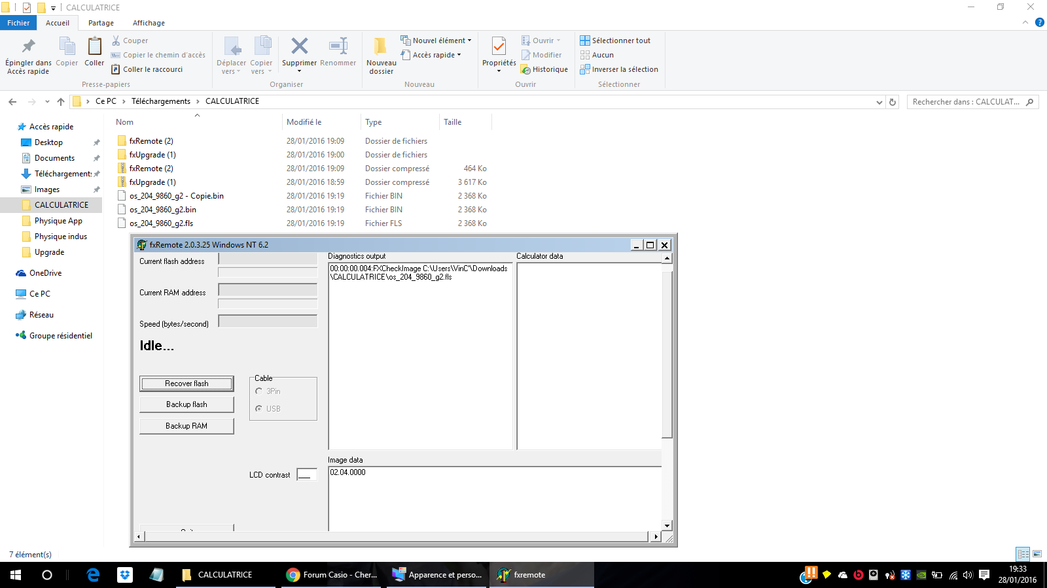Image resolution: width=1047 pixels, height=588 pixels.
Task: Click Historique in Ouvrir group
Action: tap(544, 69)
